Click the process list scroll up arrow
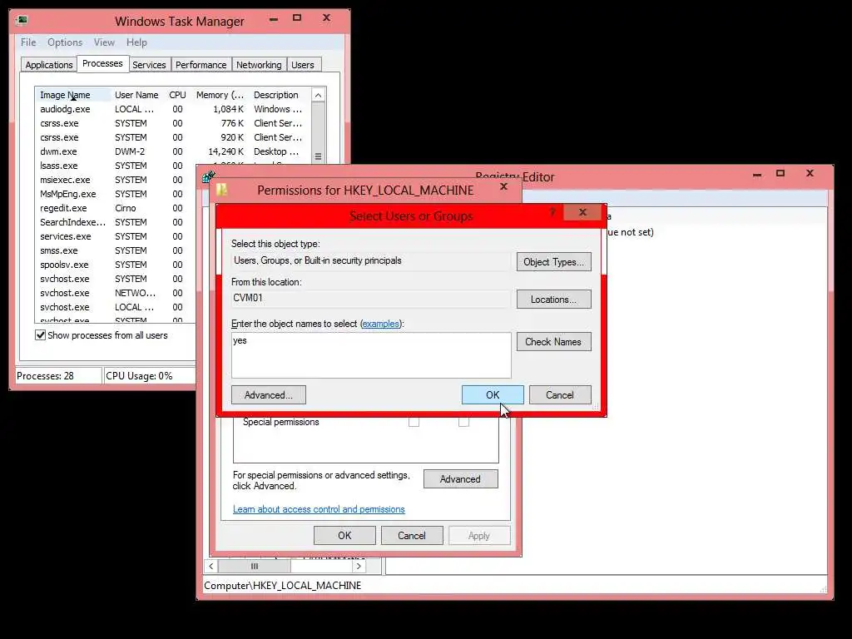 [319, 95]
